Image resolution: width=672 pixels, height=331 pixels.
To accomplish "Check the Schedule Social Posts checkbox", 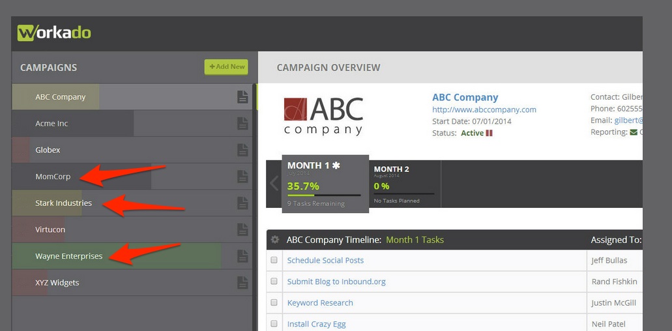I will point(274,261).
